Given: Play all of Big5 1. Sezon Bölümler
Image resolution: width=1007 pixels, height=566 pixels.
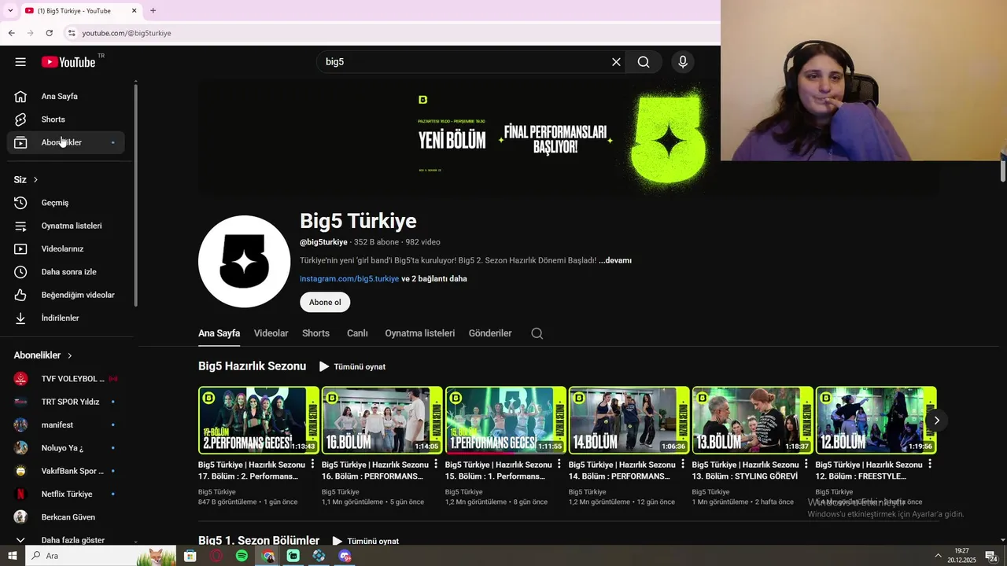Looking at the screenshot, I should (366, 541).
